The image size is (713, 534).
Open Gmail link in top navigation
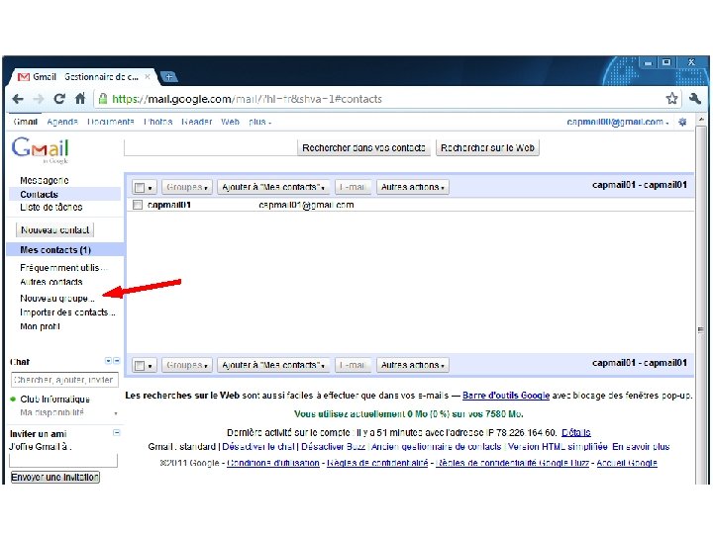[x=26, y=122]
